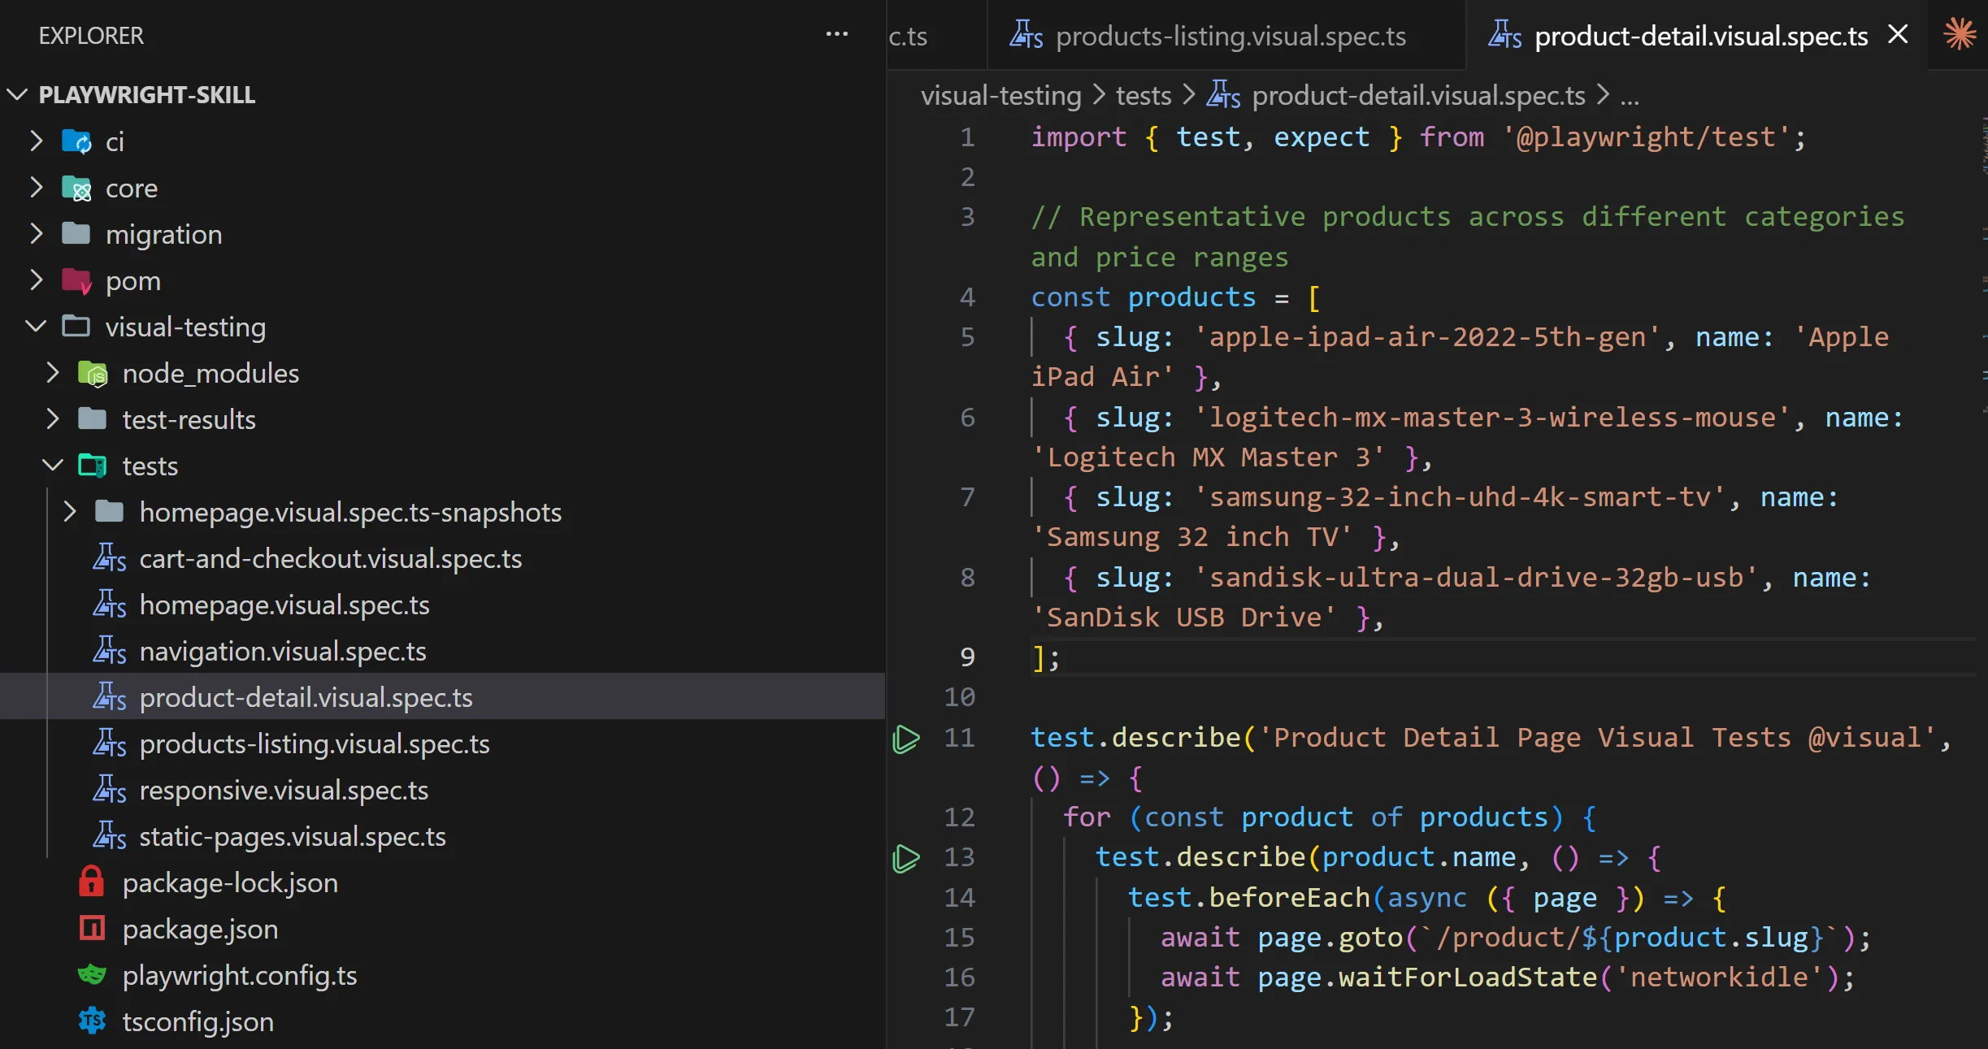Close the product-detail.visual.spec.ts tab
The width and height of the screenshot is (1988, 1049).
click(x=1898, y=35)
